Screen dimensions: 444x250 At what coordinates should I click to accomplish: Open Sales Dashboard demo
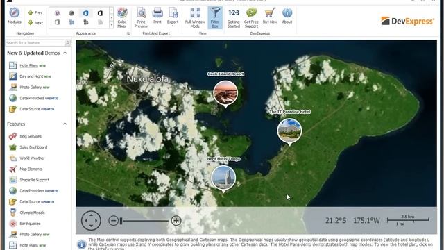tap(28, 147)
